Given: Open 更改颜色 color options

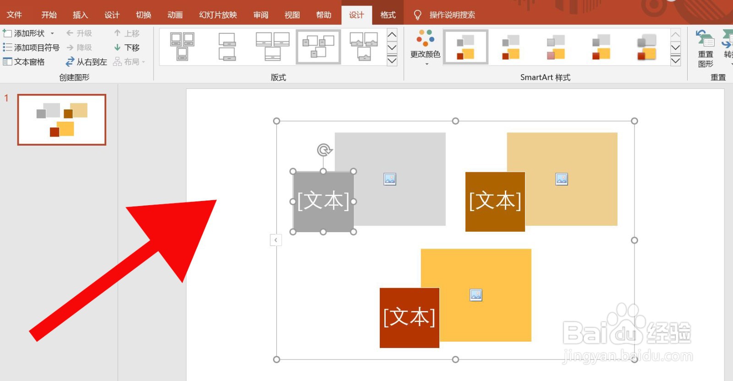Looking at the screenshot, I should [425, 48].
